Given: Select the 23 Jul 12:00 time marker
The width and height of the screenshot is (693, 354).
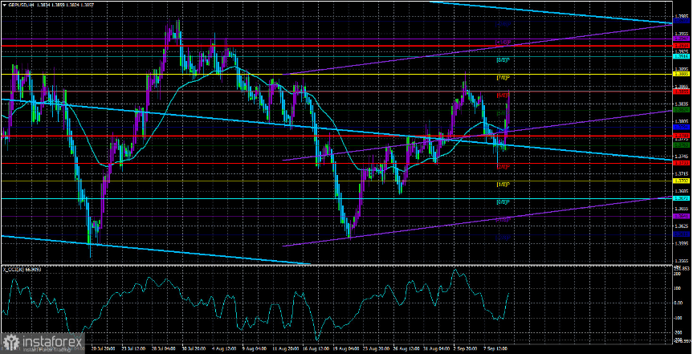Looking at the screenshot, I should pos(134,348).
